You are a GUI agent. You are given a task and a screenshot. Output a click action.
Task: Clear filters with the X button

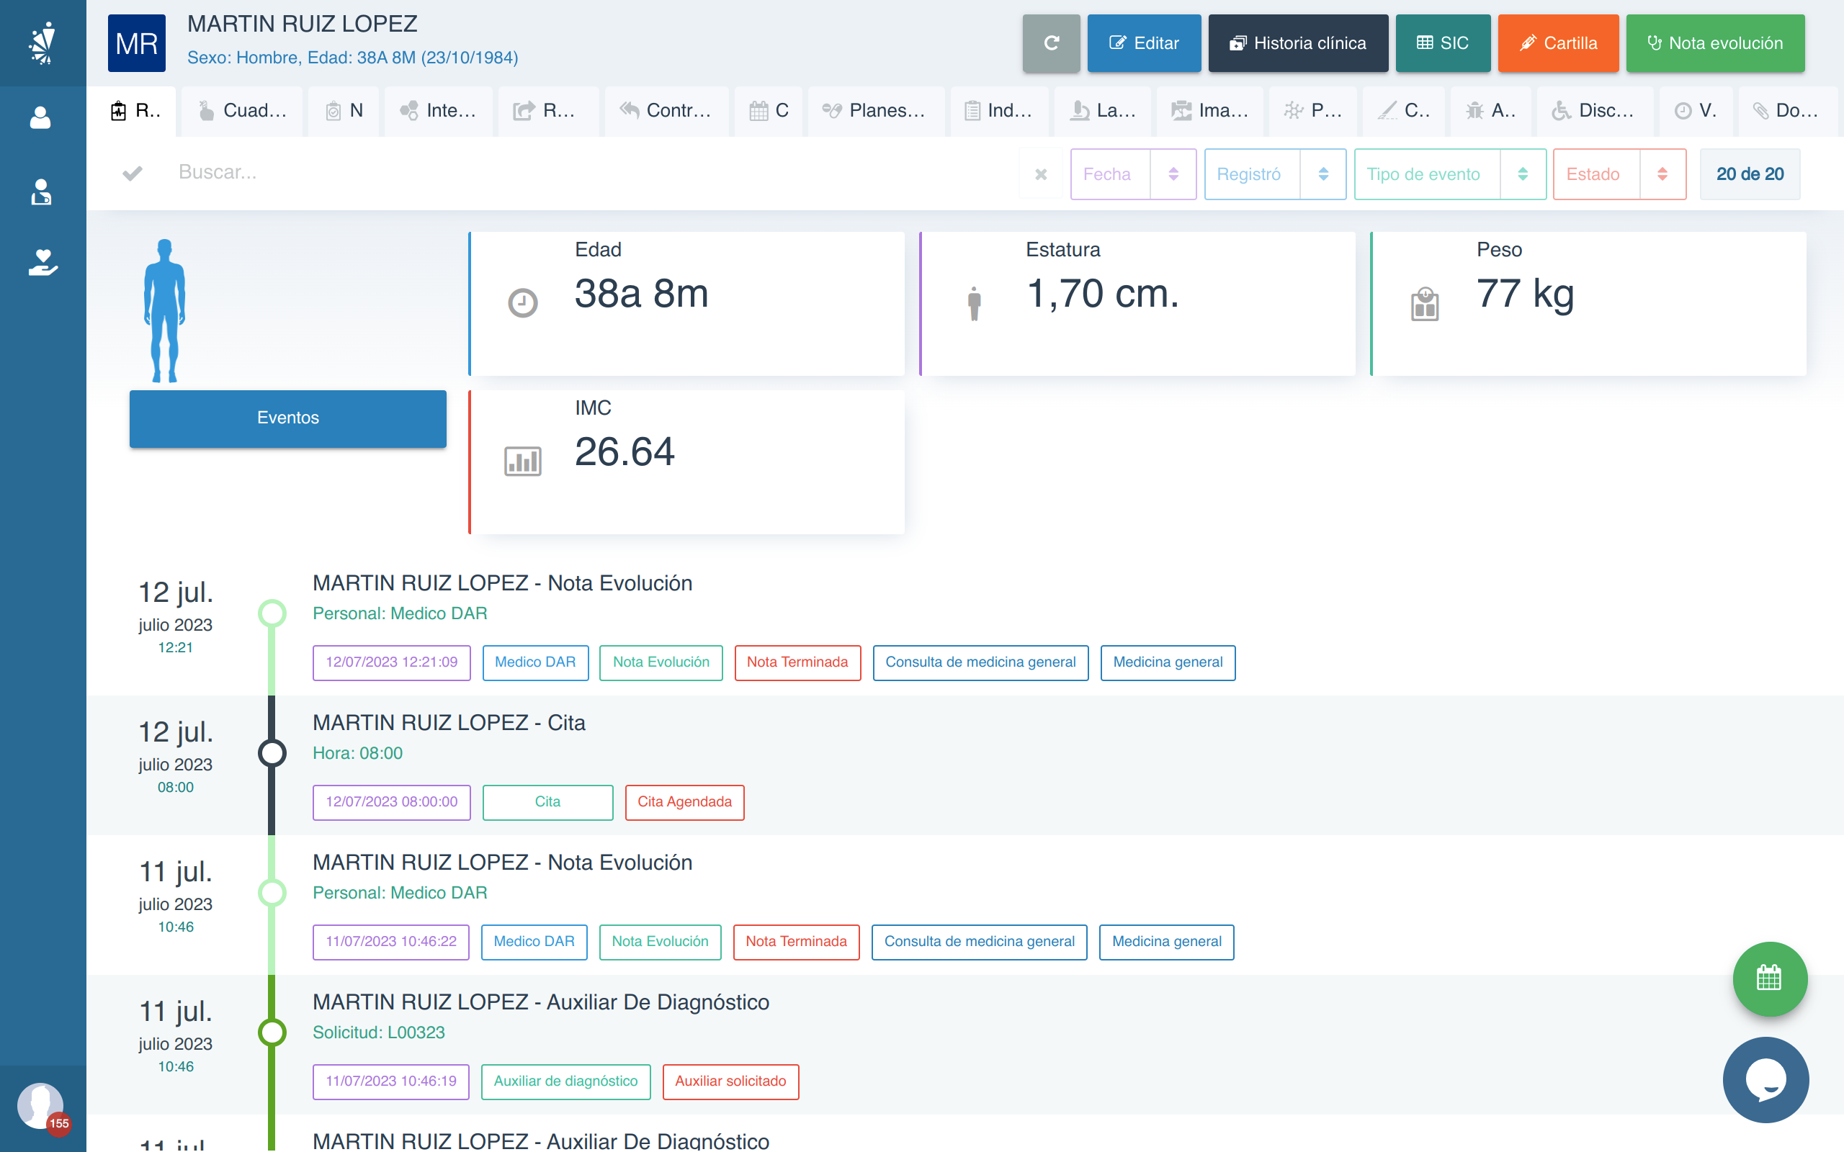pos(1041,174)
